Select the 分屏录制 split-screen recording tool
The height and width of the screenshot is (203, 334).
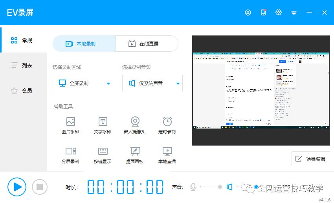70,155
